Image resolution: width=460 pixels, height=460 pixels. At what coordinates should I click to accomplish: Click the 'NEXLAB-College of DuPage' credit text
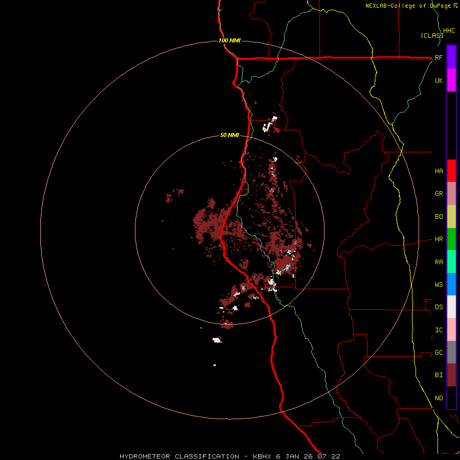409,6
